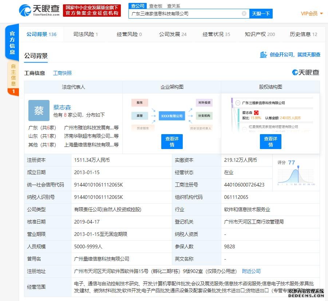Click the 人员规模 value 5000-9999人
Image resolution: width=328 pixels, height=301 pixels.
click(x=88, y=246)
